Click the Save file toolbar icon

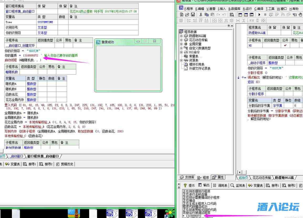coord(193,15)
